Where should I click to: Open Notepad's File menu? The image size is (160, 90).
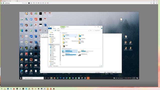tap(41, 36)
